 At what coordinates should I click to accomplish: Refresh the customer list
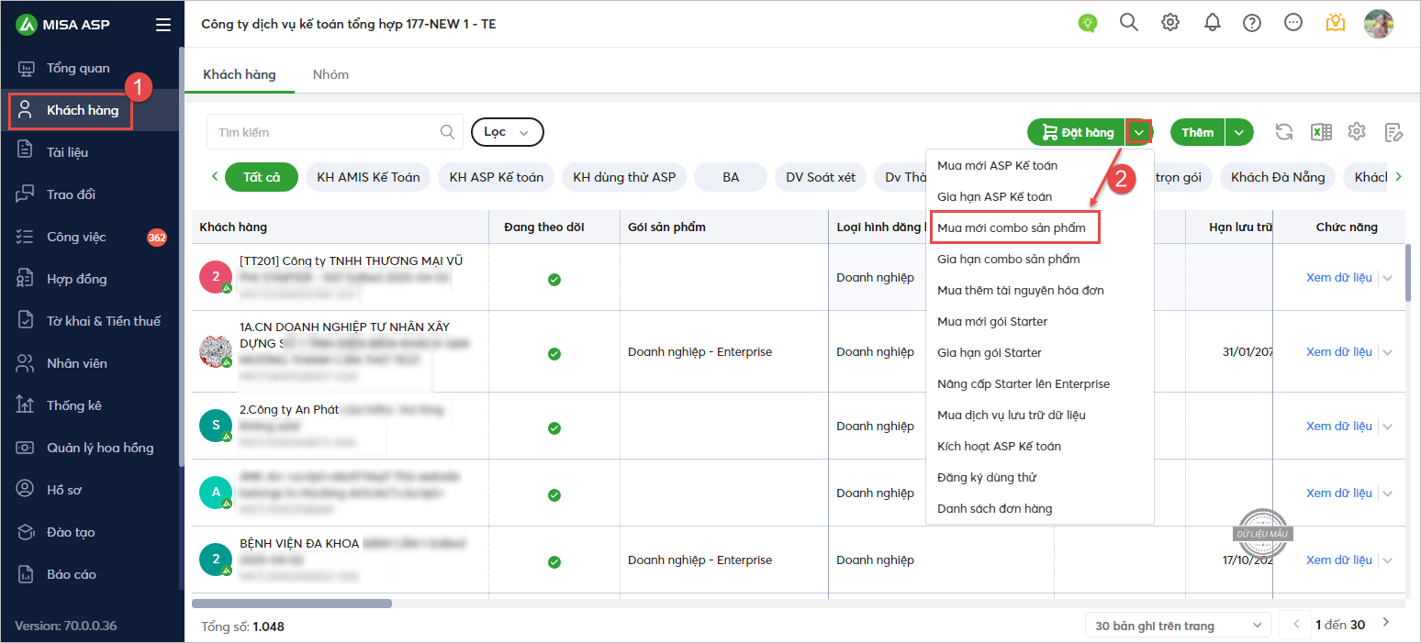(1284, 132)
